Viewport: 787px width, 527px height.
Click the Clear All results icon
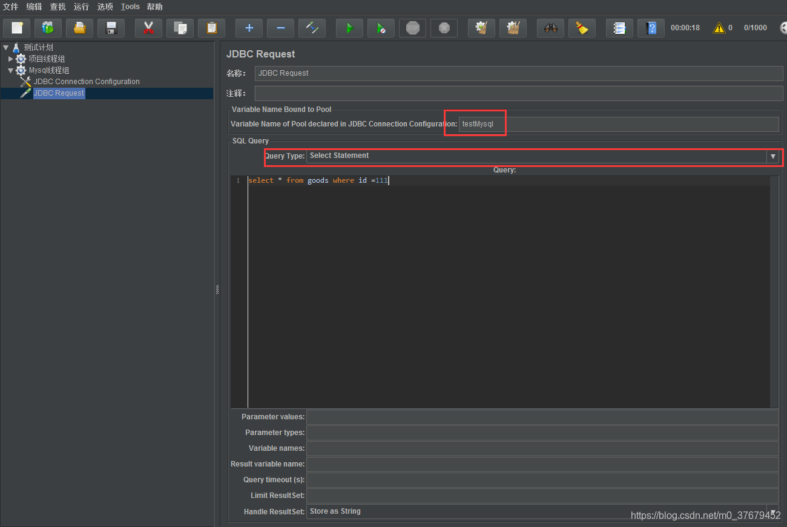pyautogui.click(x=513, y=28)
